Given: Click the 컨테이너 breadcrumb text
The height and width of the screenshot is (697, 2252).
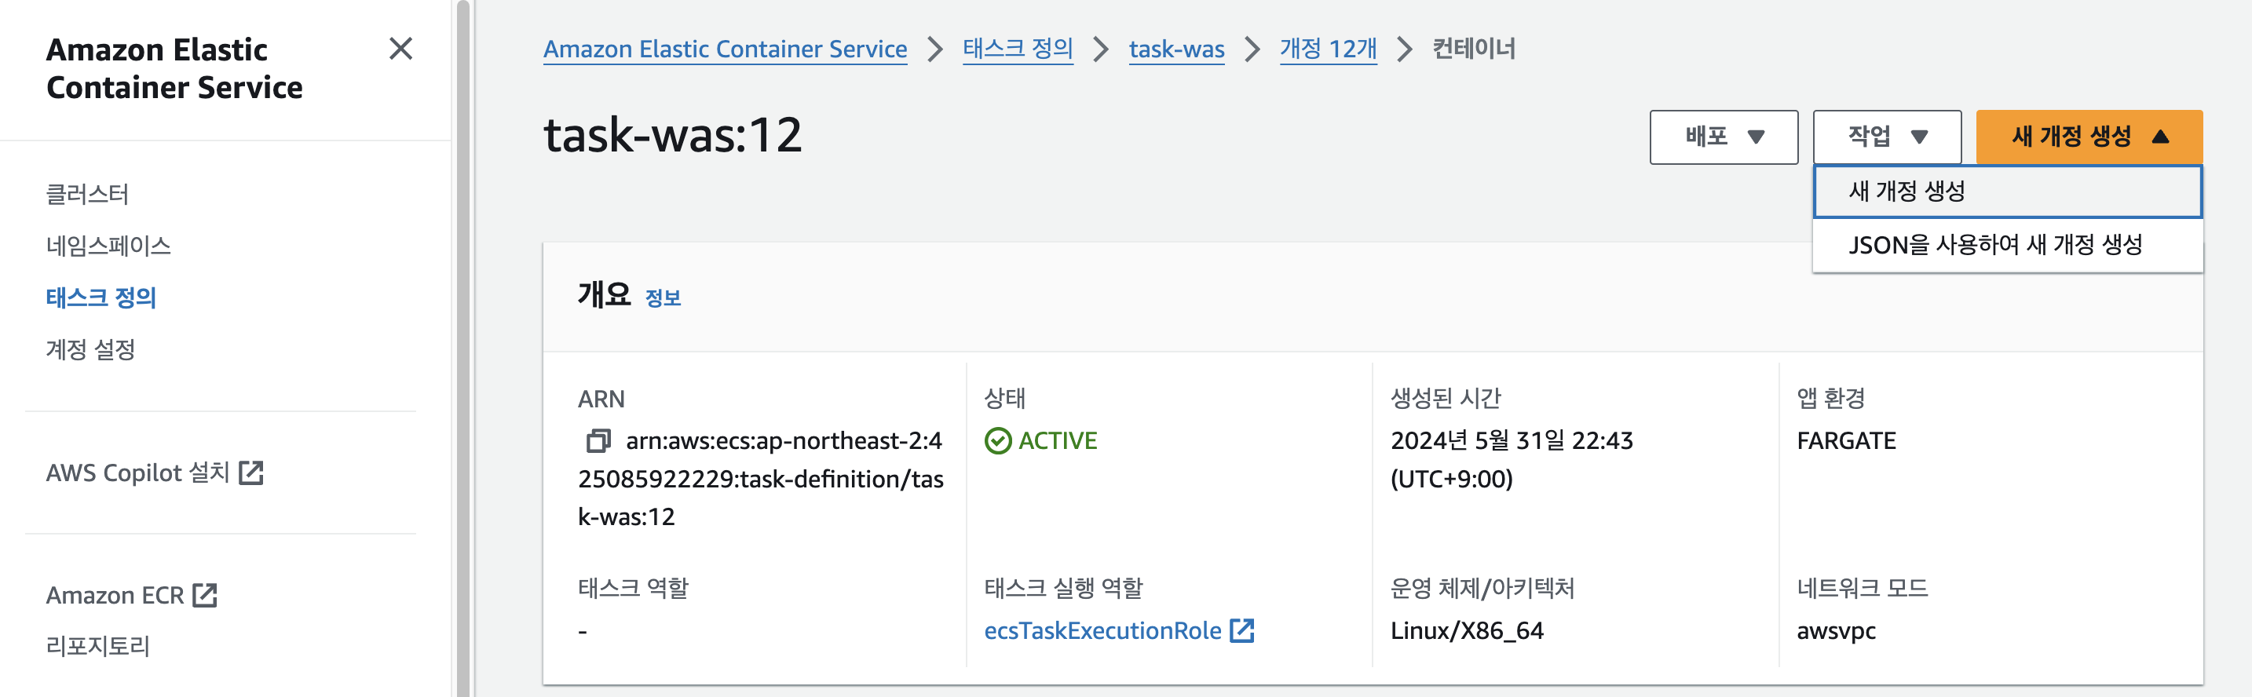Looking at the screenshot, I should pyautogui.click(x=1474, y=49).
